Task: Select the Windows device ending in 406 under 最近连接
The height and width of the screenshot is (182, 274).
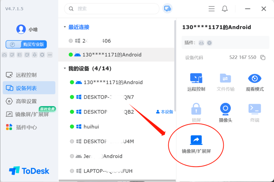Action: click(x=116, y=41)
